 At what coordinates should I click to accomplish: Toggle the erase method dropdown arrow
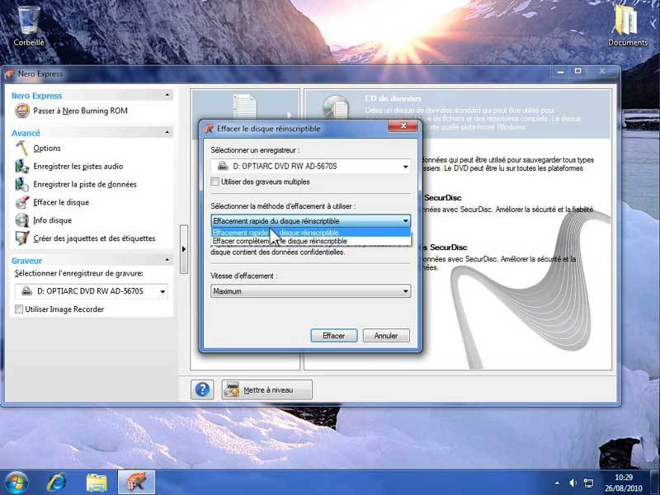click(405, 220)
